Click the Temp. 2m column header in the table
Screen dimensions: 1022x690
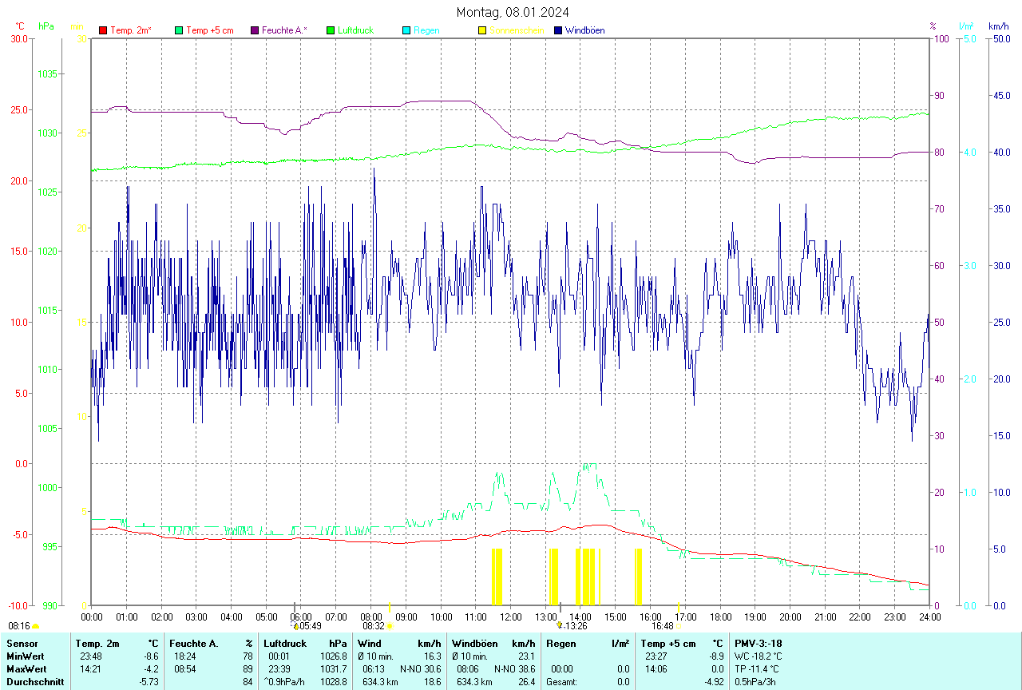tap(97, 644)
